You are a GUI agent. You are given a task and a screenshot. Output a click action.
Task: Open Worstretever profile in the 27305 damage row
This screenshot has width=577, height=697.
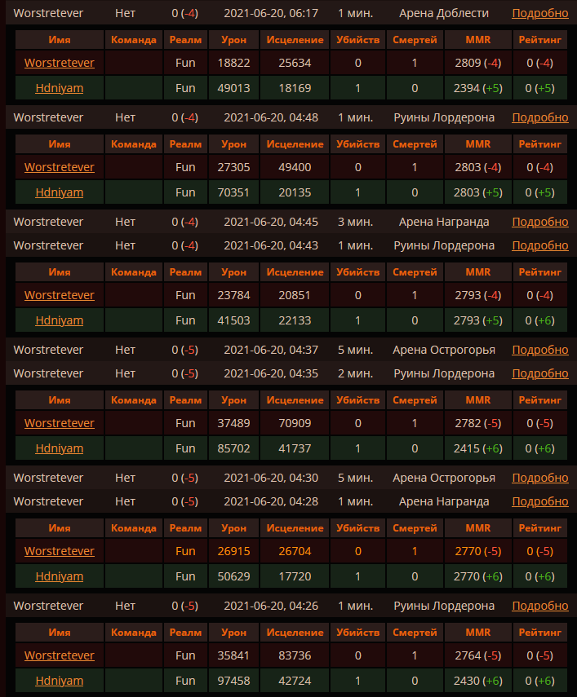(x=59, y=167)
